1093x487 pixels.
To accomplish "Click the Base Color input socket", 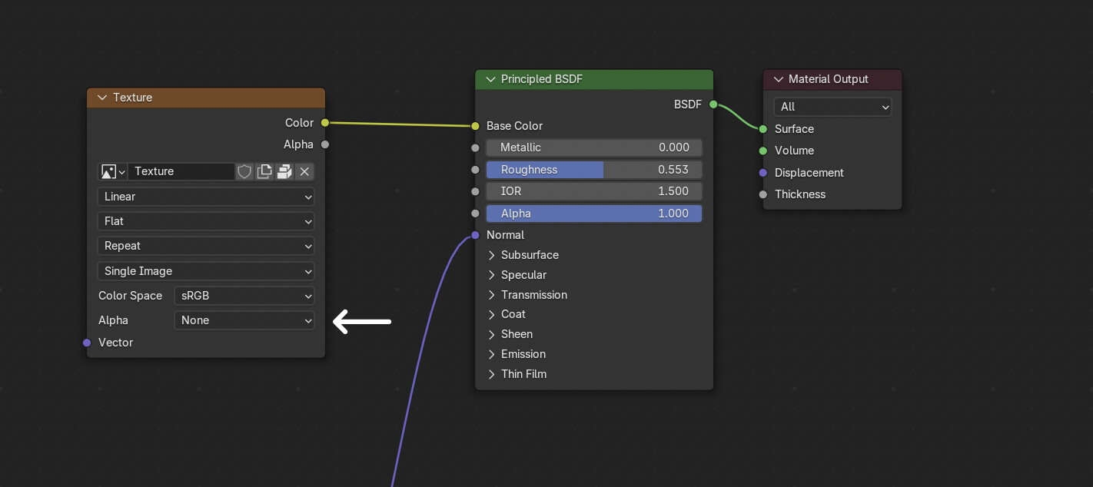I will click(x=475, y=126).
